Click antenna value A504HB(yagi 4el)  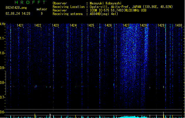pyautogui.click(x=104, y=14)
